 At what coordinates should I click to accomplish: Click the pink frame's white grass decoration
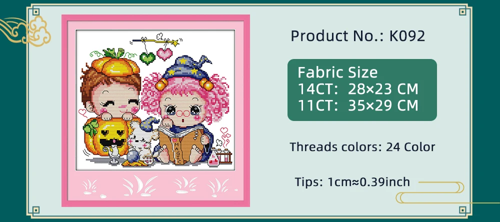(156, 187)
